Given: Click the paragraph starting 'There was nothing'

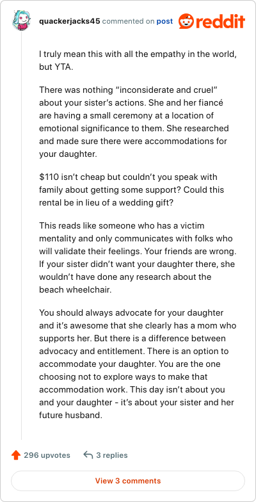Looking at the screenshot, I should pyautogui.click(x=134, y=122).
